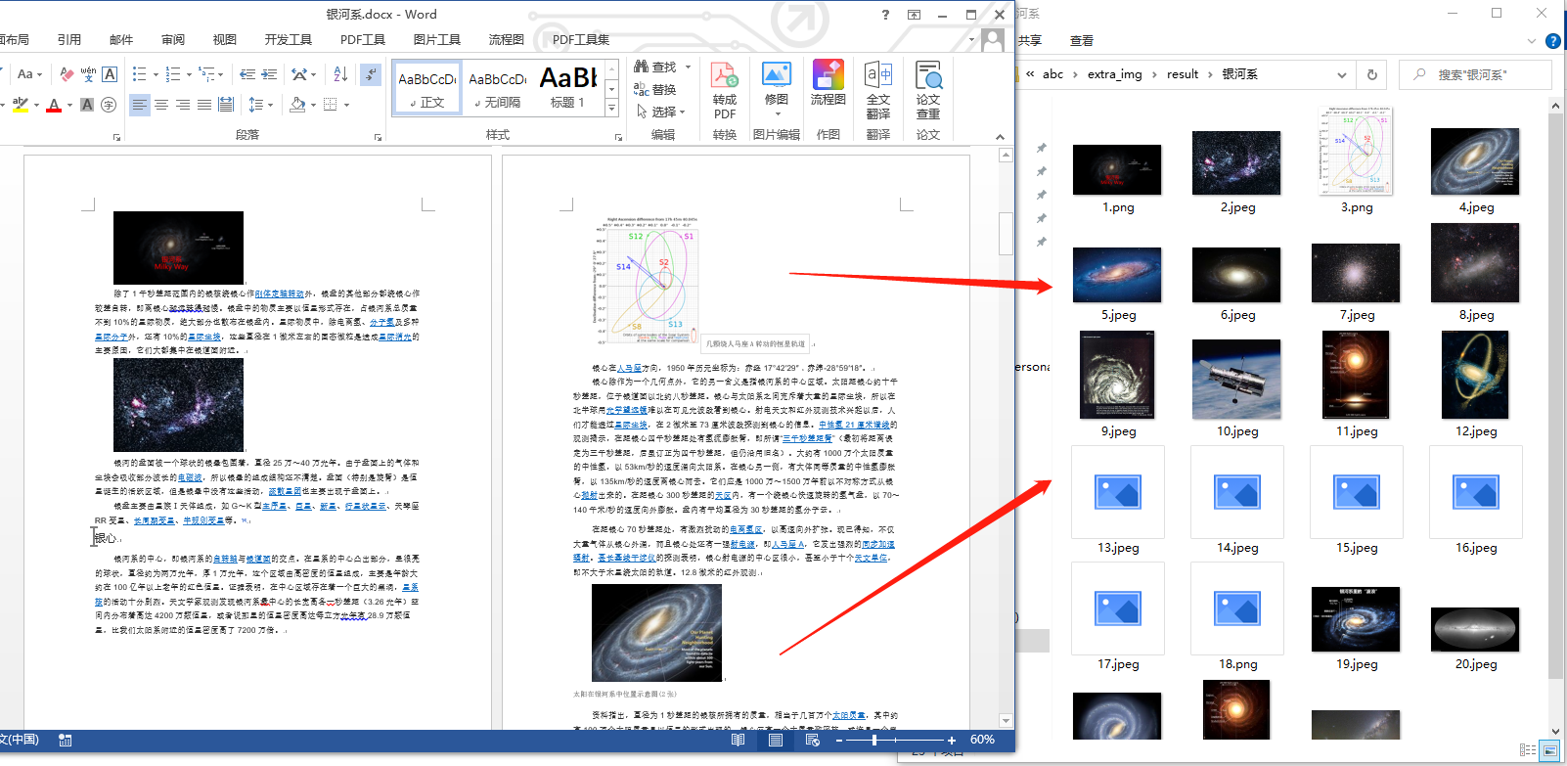Click the extra_img breadcrumb in address bar
The height and width of the screenshot is (766, 1567).
tap(1114, 74)
